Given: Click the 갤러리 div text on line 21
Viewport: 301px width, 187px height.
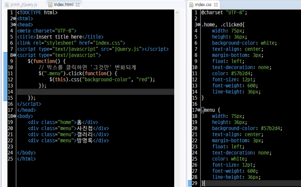Looking at the screenshot, I should [85, 134].
